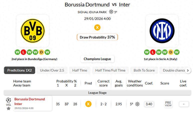The image size is (193, 114).
Task: Click the live coefficient dash box
Action: point(184,104)
